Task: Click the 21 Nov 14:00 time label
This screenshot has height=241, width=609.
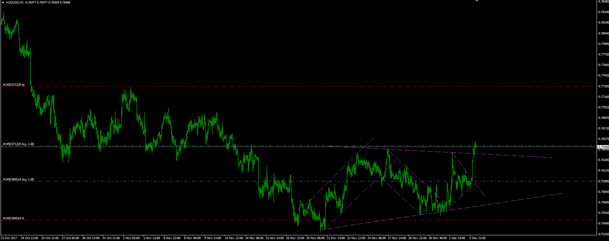Action: point(335,238)
